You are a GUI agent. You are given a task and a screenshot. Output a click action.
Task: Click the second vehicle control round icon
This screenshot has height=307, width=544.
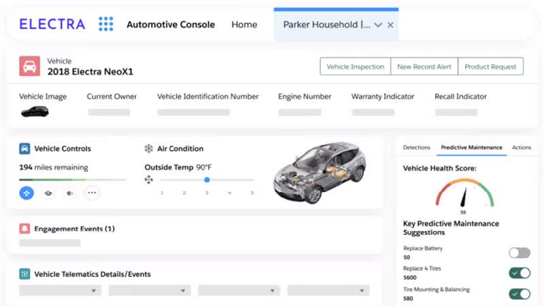48,193
